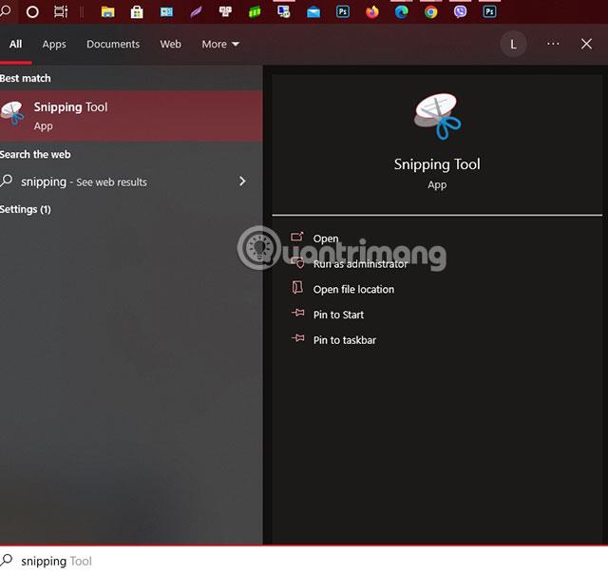The width and height of the screenshot is (608, 574).
Task: Open Task View from the taskbar
Action: tap(61, 11)
